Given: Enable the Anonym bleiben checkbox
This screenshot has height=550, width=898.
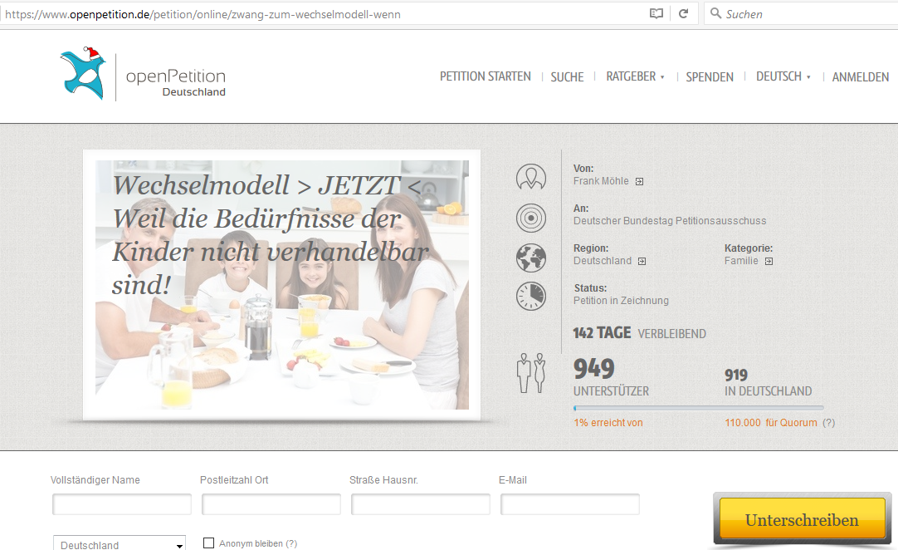Looking at the screenshot, I should click(209, 543).
